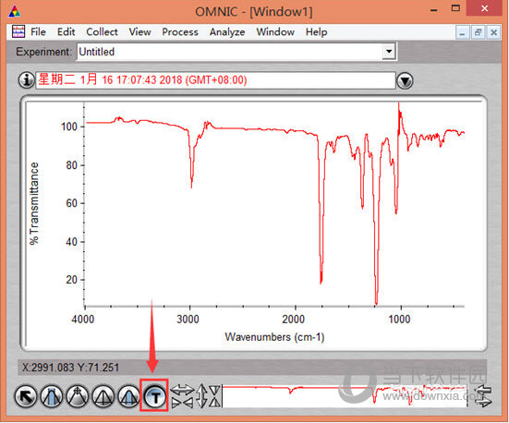Click the 100 transmittance axis value
509x423 pixels.
68,127
